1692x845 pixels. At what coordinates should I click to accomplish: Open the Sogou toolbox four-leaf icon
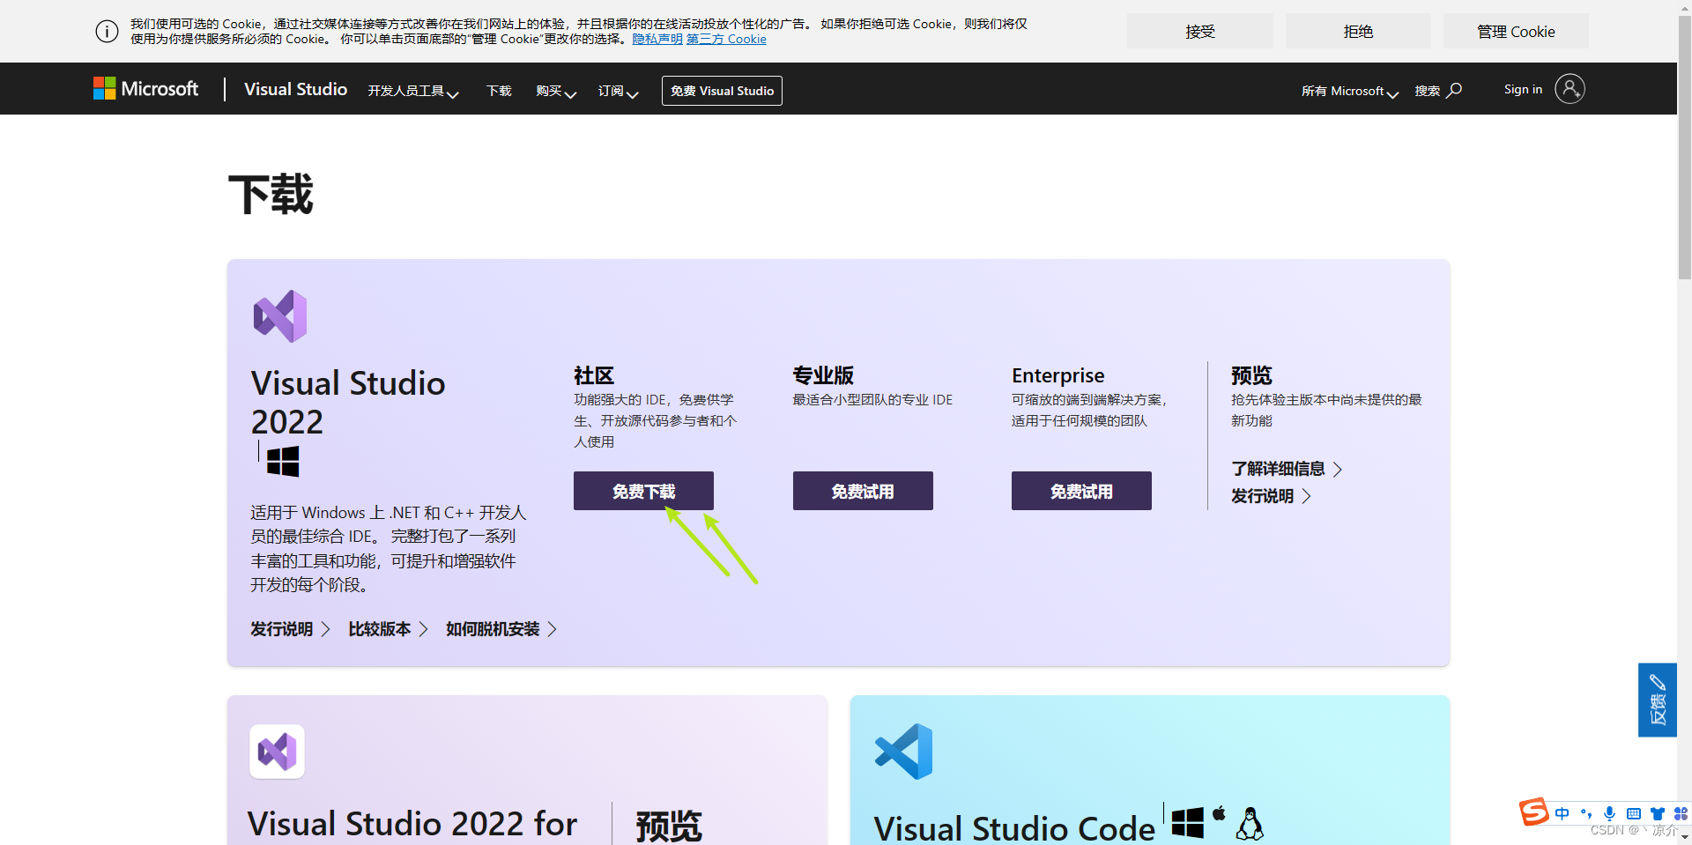click(1681, 813)
